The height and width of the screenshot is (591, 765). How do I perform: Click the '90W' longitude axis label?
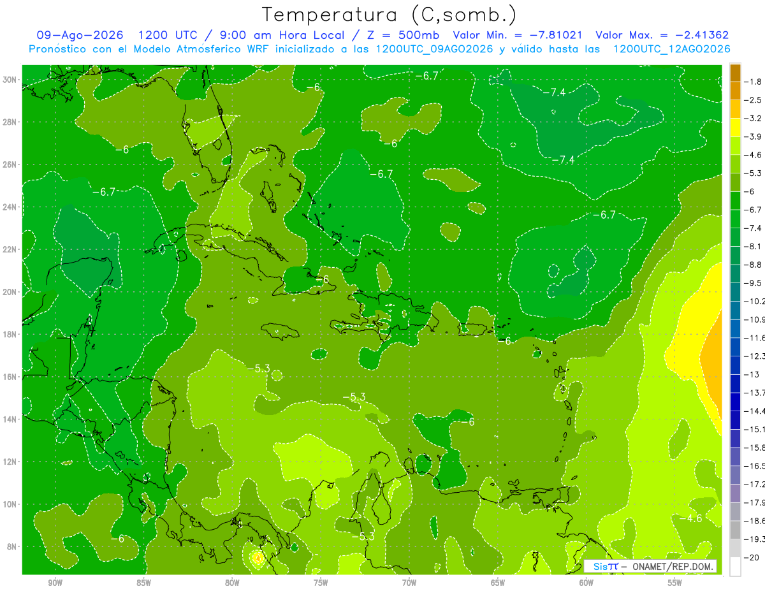coord(55,583)
